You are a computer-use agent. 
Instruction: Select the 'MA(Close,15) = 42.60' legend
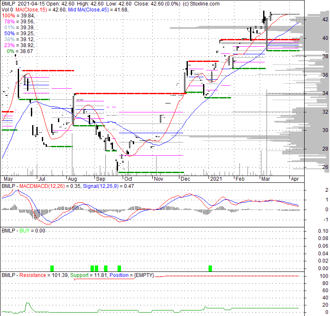pyautogui.click(x=40, y=10)
